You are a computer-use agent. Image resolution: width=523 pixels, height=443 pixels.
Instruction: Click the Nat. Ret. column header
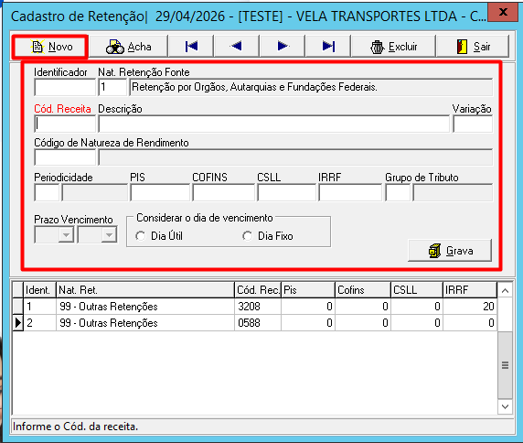click(145, 290)
